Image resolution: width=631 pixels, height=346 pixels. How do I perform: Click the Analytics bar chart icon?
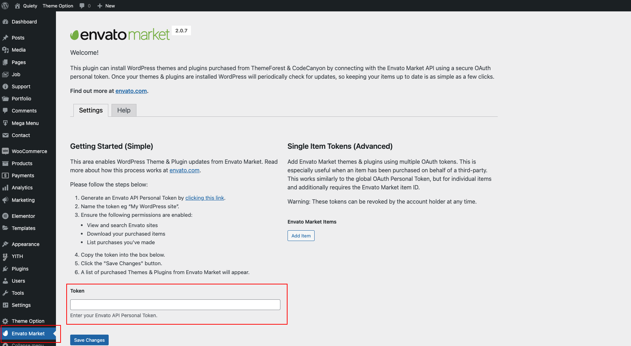(x=5, y=188)
